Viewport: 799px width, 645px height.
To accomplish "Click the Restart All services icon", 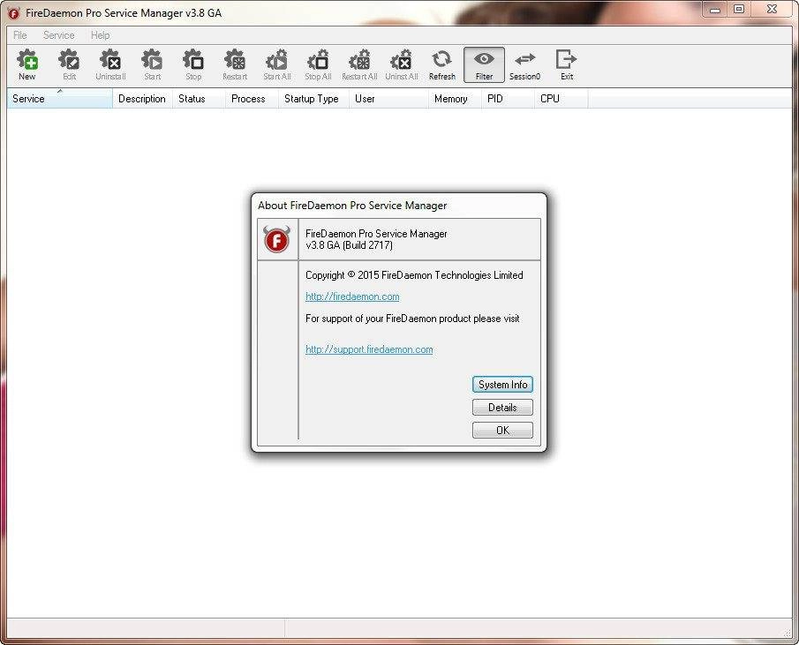I will click(x=359, y=64).
